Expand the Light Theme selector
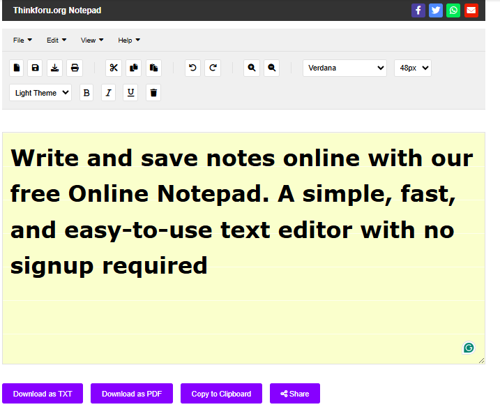Screen dimensions: 500x407 (x=40, y=92)
